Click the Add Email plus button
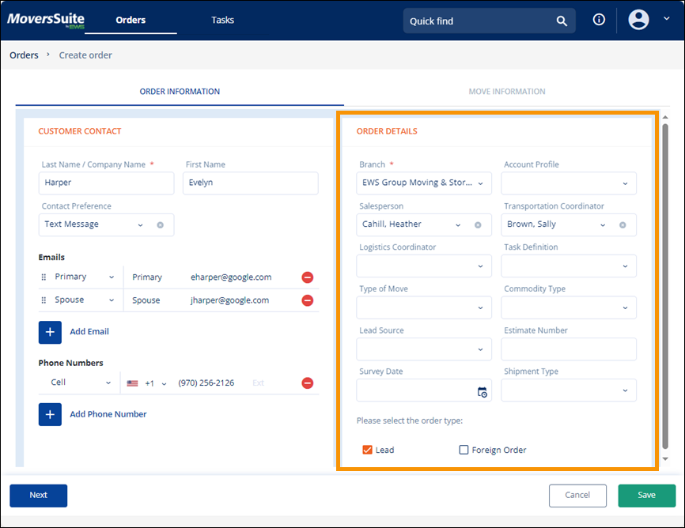Viewport: 685px width, 528px height. 50,332
